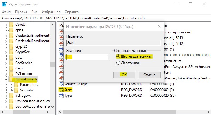Click the Security subfolder icon
This screenshot has width=211, height=115.
tap(16, 90)
